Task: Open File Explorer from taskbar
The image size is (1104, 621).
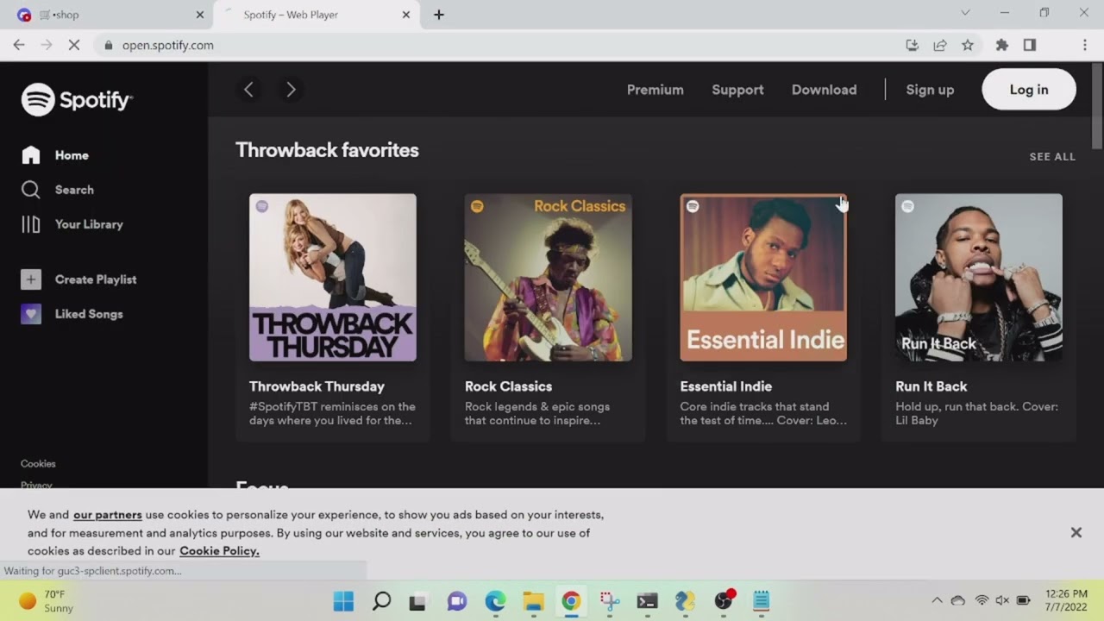Action: pyautogui.click(x=533, y=601)
